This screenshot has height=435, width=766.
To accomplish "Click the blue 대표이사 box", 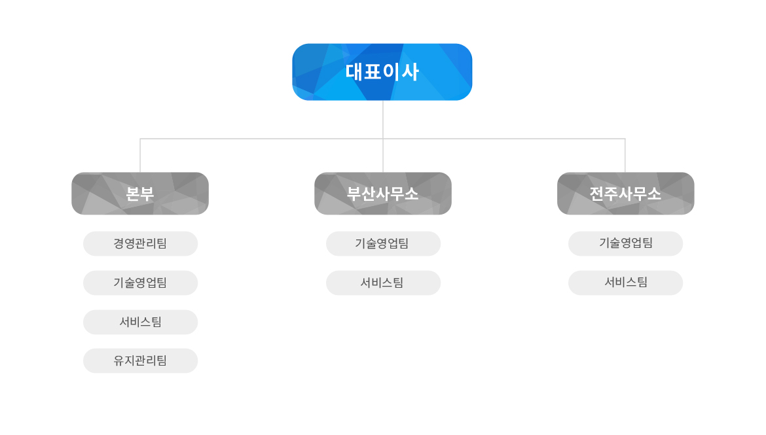I will tap(382, 72).
